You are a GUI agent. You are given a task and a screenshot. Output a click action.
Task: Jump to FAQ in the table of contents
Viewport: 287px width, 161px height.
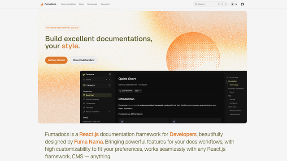[x=230, y=96]
